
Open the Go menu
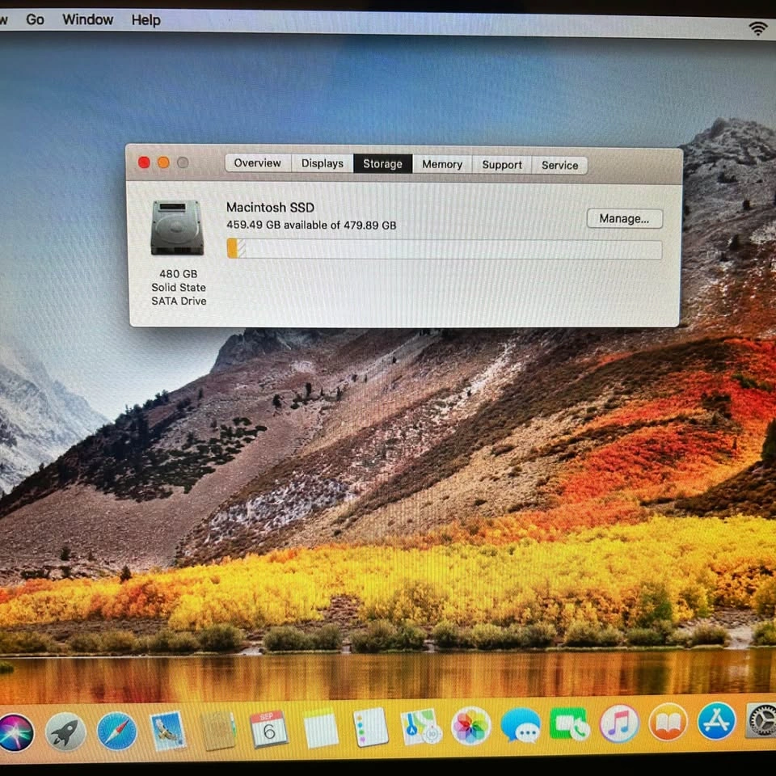[35, 19]
